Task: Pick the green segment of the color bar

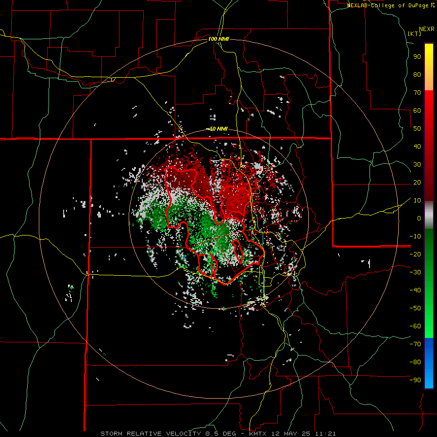Action: click(x=429, y=283)
